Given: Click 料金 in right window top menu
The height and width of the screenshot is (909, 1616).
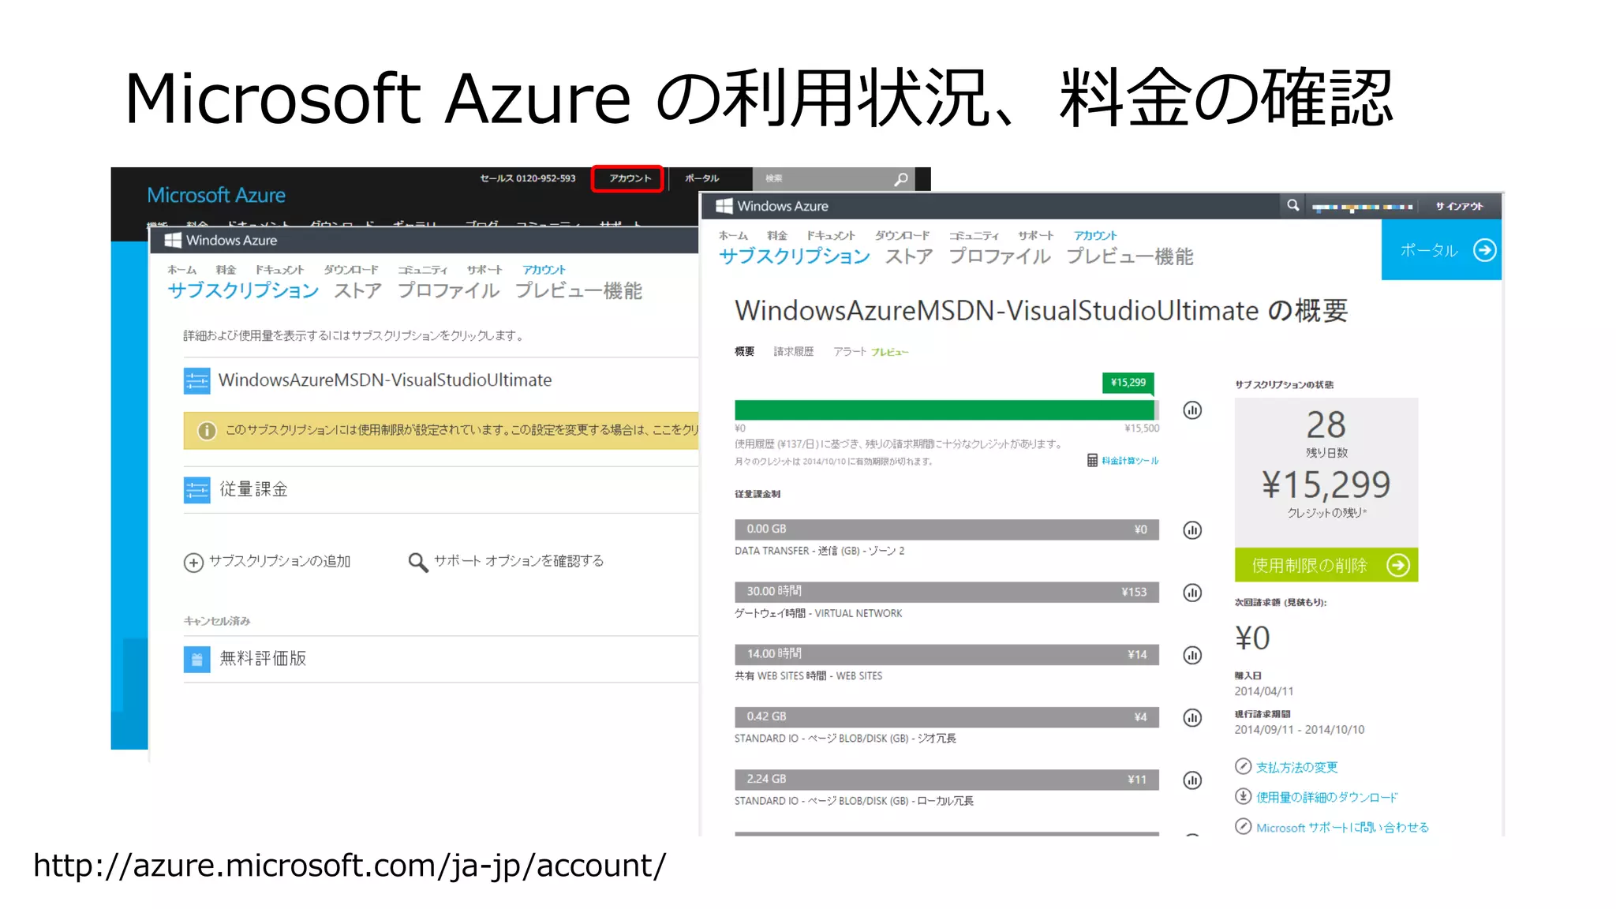Looking at the screenshot, I should click(777, 235).
